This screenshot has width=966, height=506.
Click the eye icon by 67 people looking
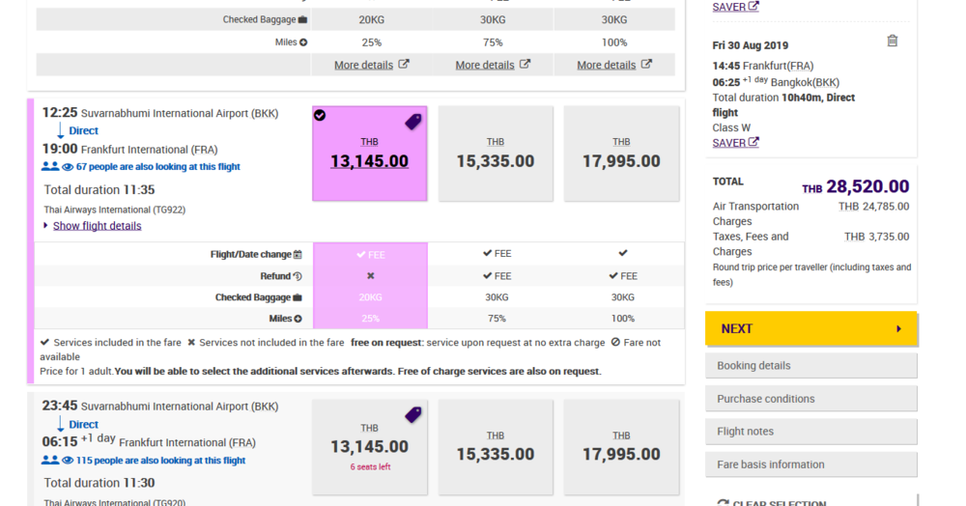pos(68,167)
